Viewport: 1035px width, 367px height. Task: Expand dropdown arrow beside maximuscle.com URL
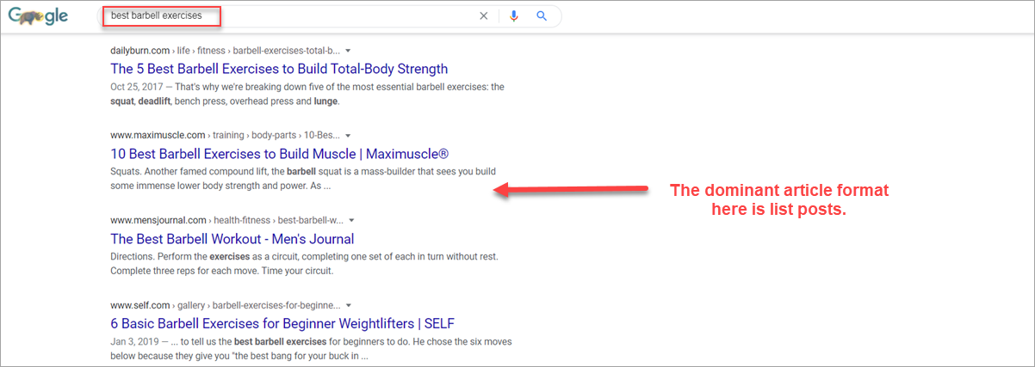tap(347, 136)
